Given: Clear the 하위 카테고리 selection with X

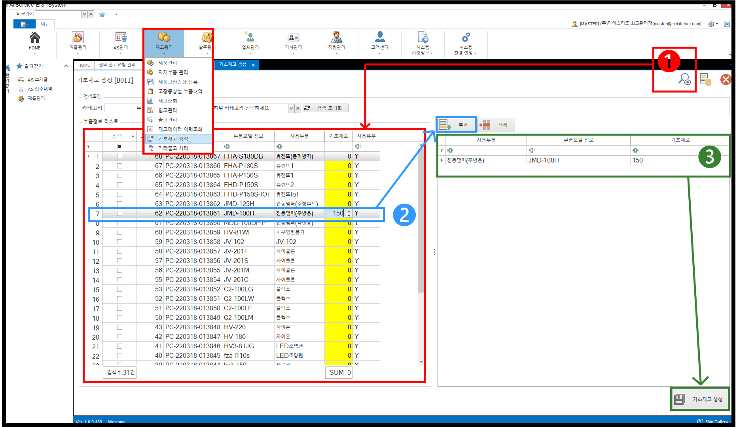Looking at the screenshot, I should pyautogui.click(x=297, y=108).
